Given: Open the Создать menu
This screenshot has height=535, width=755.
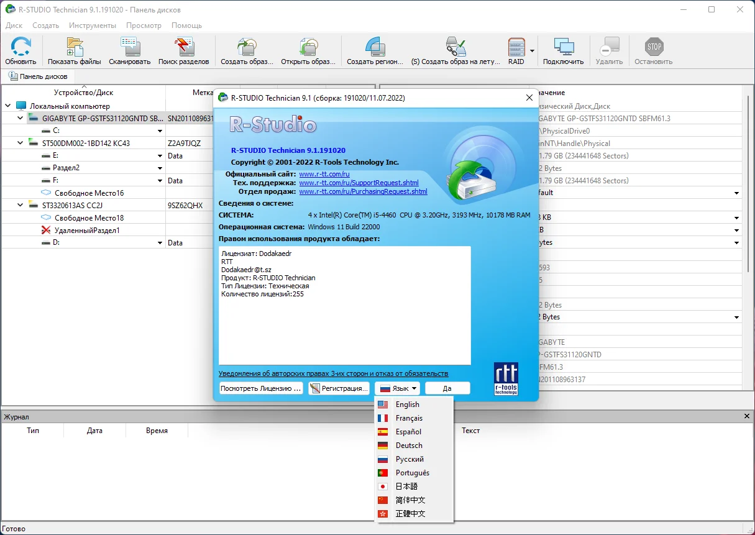Looking at the screenshot, I should point(46,25).
